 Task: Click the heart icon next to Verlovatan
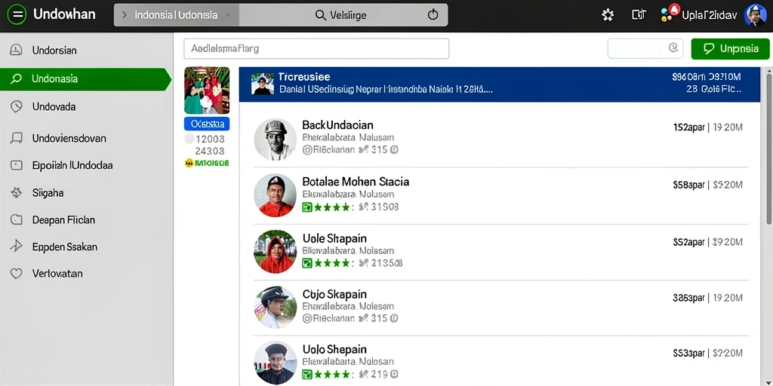[x=17, y=273]
